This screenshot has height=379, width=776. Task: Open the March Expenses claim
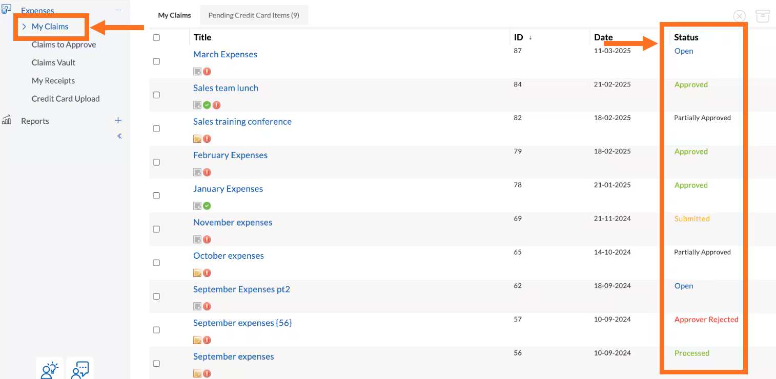pos(225,54)
